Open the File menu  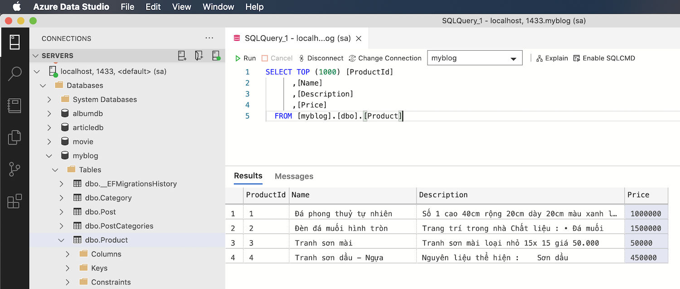[x=127, y=7]
